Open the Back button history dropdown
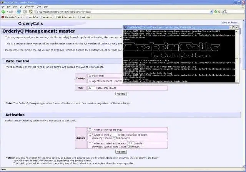 coord(7,12)
